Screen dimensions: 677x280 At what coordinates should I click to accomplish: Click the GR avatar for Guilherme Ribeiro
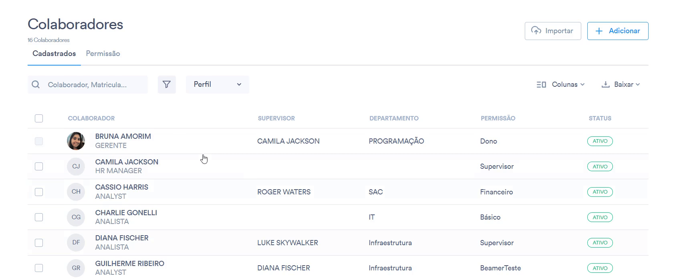76,268
